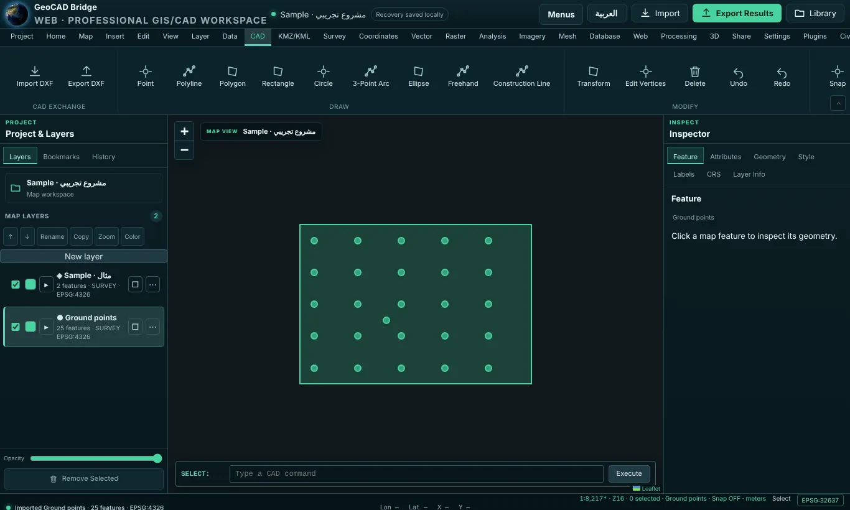Collapse the ribbon with chevron button

[838, 103]
